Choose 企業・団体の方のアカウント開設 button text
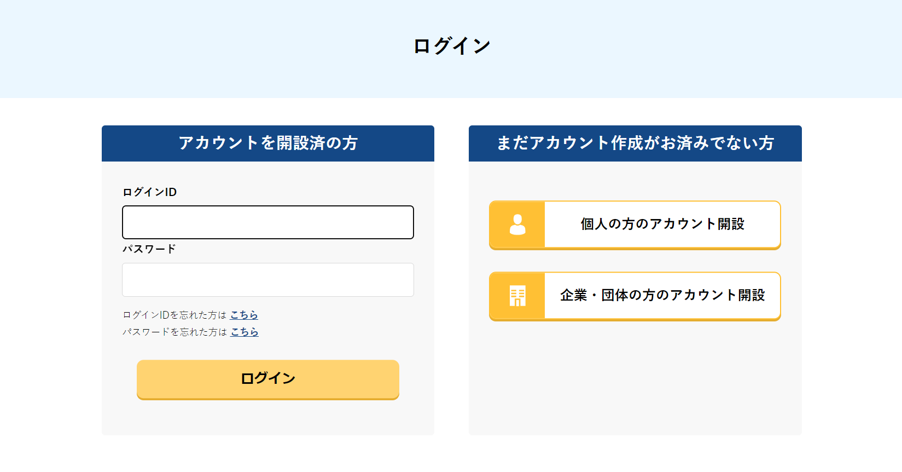The height and width of the screenshot is (472, 902). point(662,295)
